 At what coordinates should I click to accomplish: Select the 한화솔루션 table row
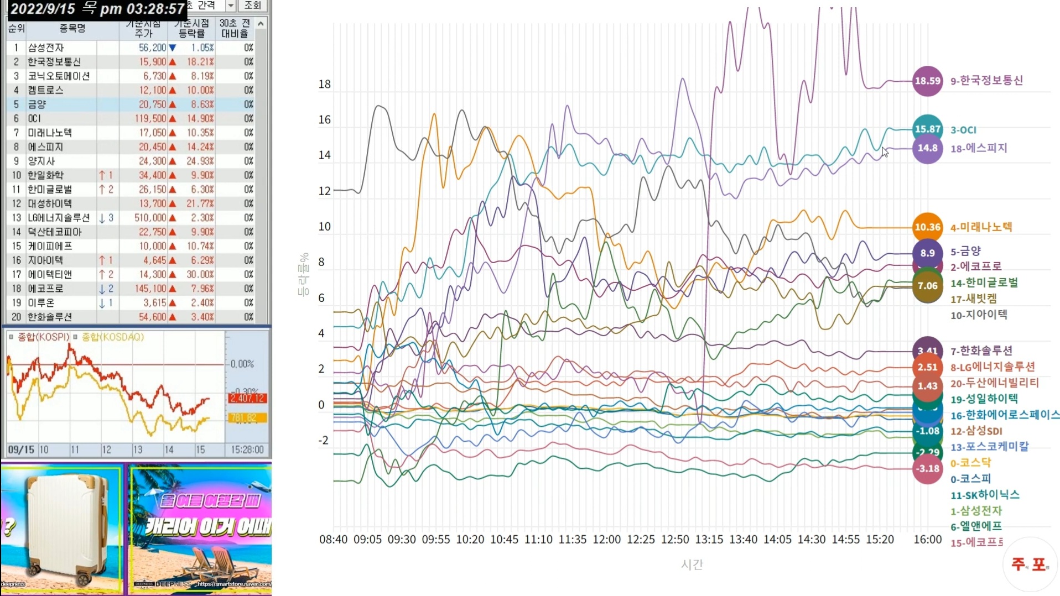tap(131, 317)
